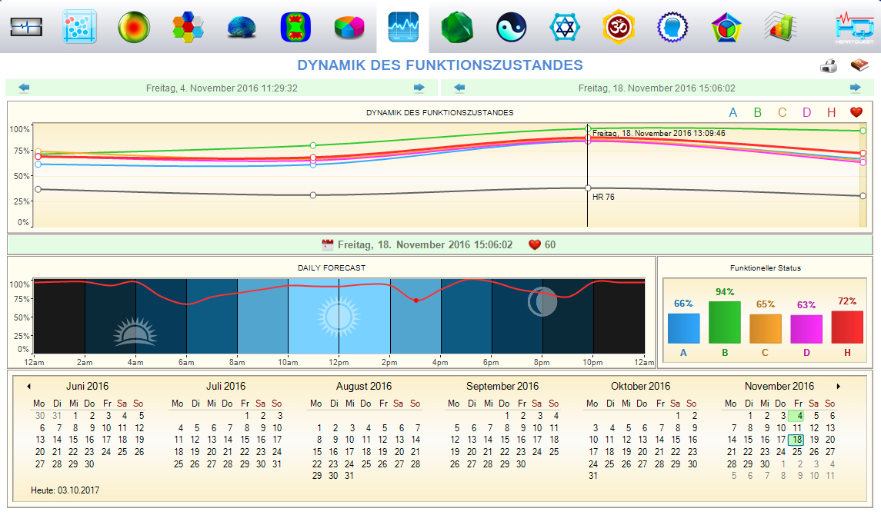The width and height of the screenshot is (881, 515).
Task: Select the heart rate point at HR 76
Action: (588, 188)
